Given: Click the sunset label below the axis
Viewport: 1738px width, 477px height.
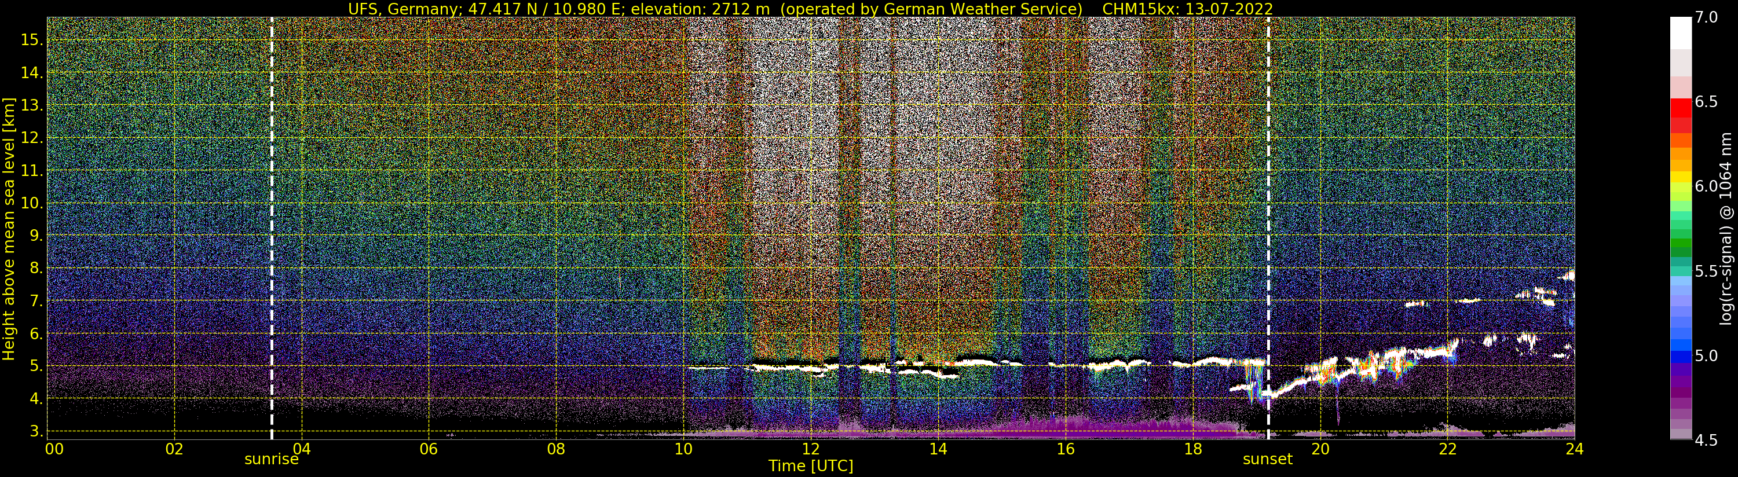Looking at the screenshot, I should coord(1268,460).
